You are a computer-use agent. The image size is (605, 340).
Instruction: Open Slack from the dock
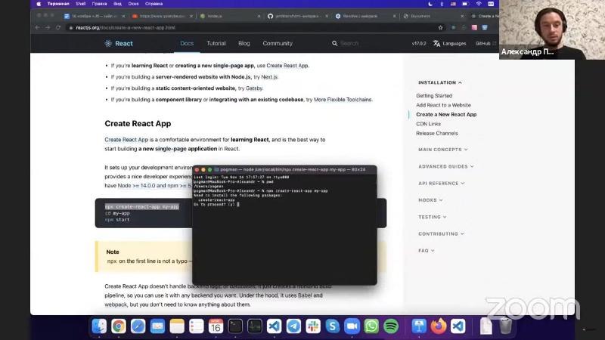pos(312,326)
